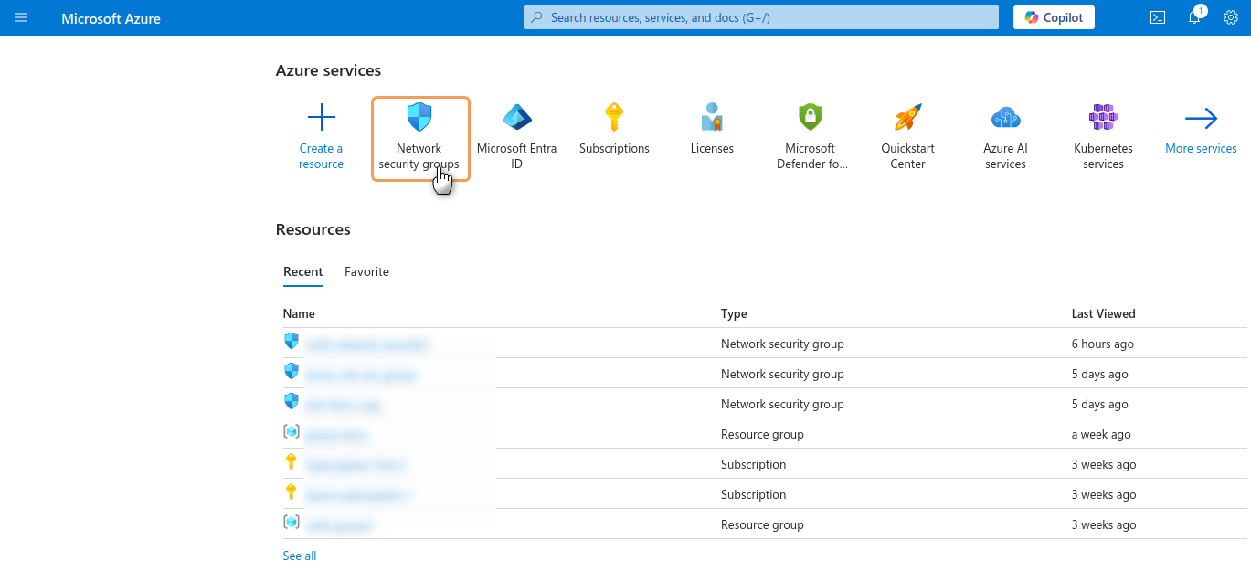This screenshot has height=582, width=1251.
Task: Launch the Quickstart Center
Action: coord(908,138)
